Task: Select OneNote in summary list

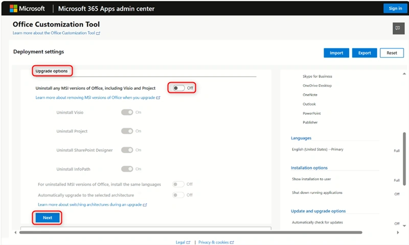Action: pyautogui.click(x=310, y=95)
